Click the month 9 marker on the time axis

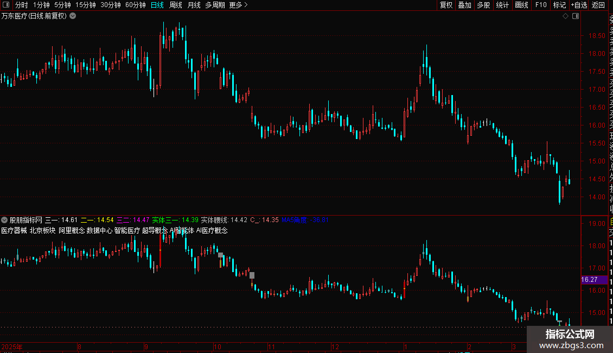(146, 346)
